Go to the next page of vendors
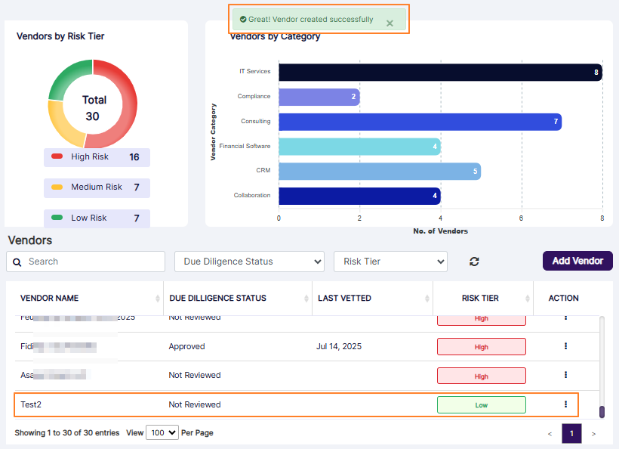The height and width of the screenshot is (449, 619). pos(594,433)
